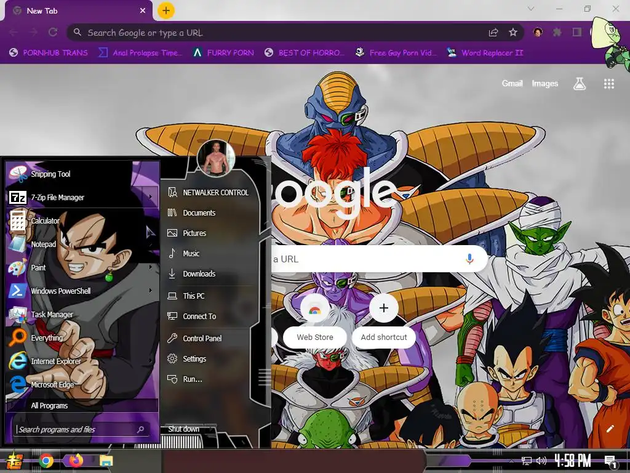
Task: Open Firefox from the taskbar
Action: click(76, 461)
